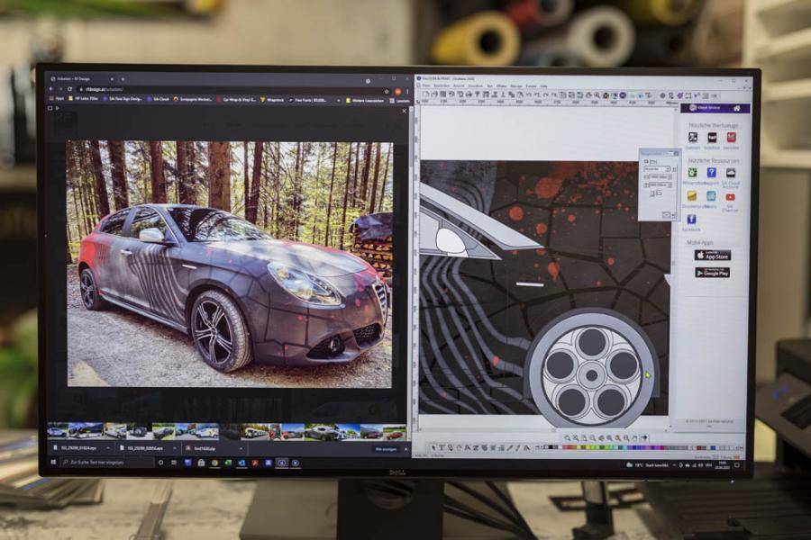Open the News icon in Cloud Window
The width and height of the screenshot is (811, 540).
click(x=711, y=196)
